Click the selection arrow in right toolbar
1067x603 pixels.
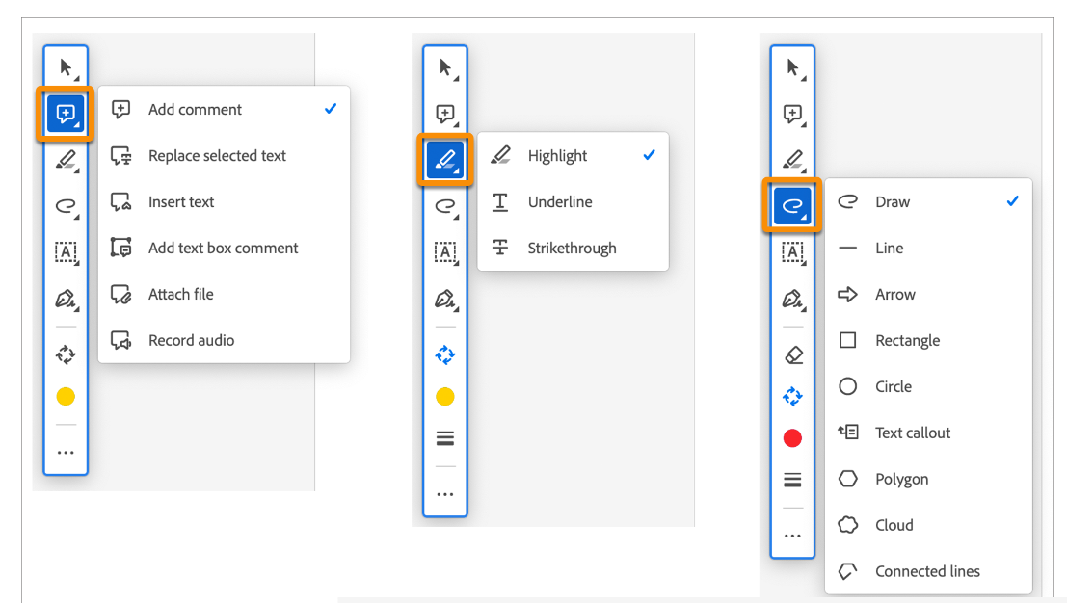tap(792, 67)
